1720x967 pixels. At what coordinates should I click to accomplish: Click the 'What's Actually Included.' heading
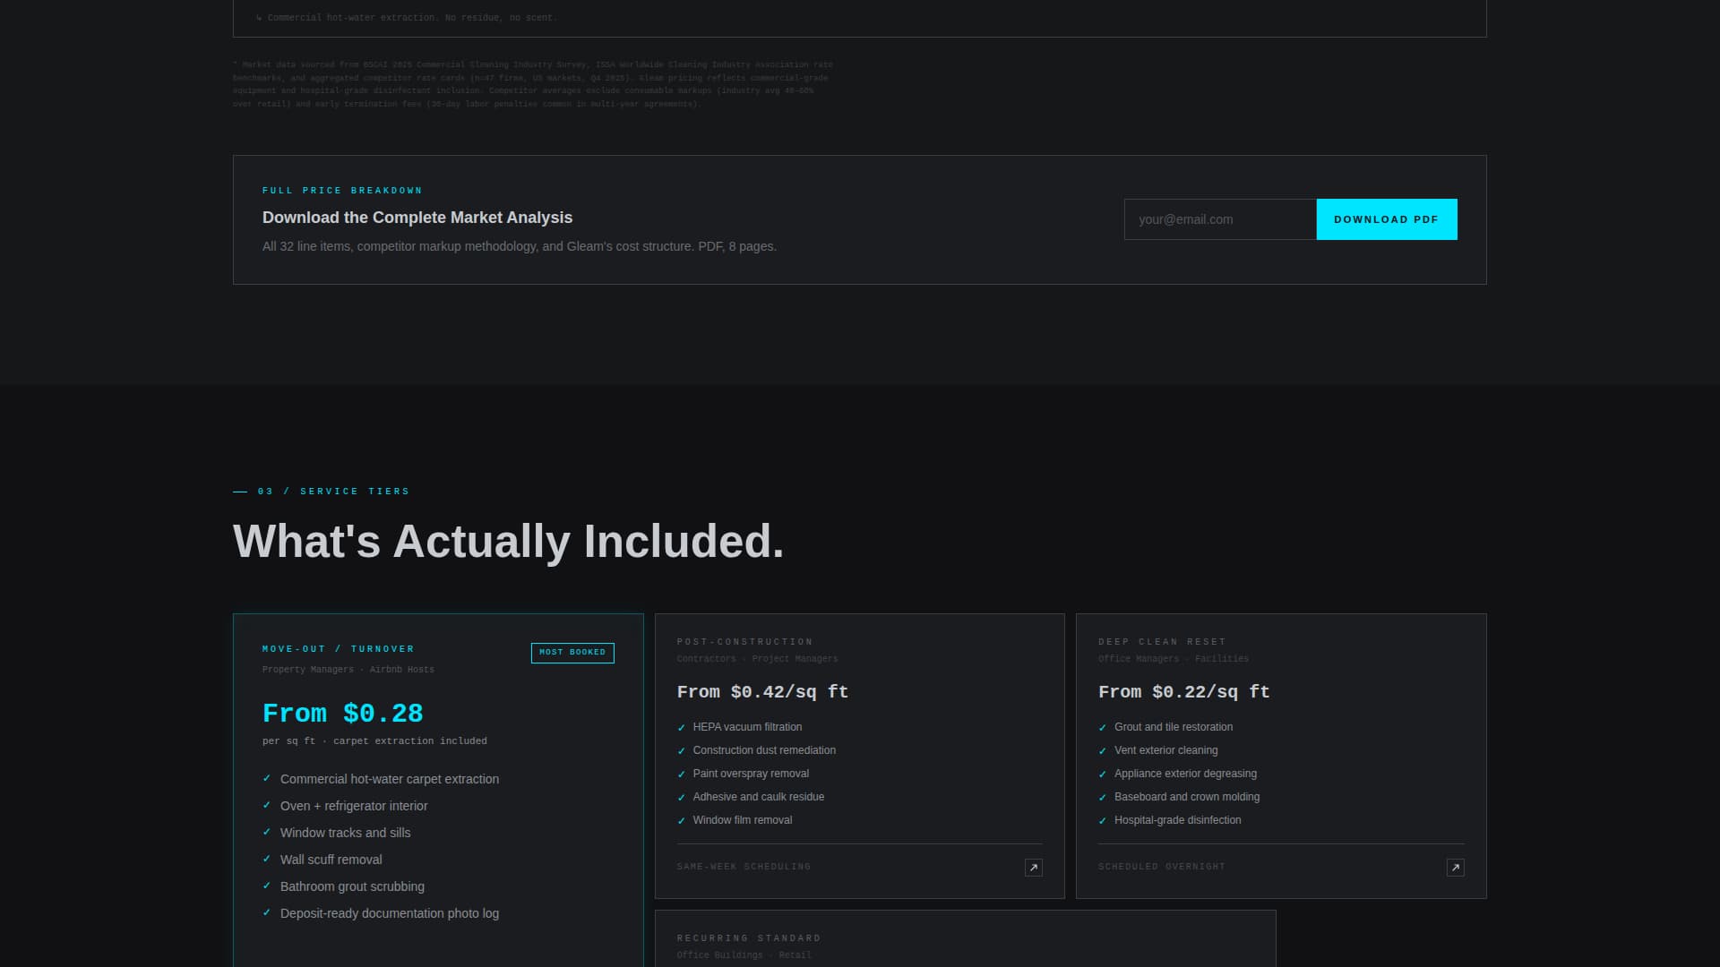pyautogui.click(x=508, y=542)
